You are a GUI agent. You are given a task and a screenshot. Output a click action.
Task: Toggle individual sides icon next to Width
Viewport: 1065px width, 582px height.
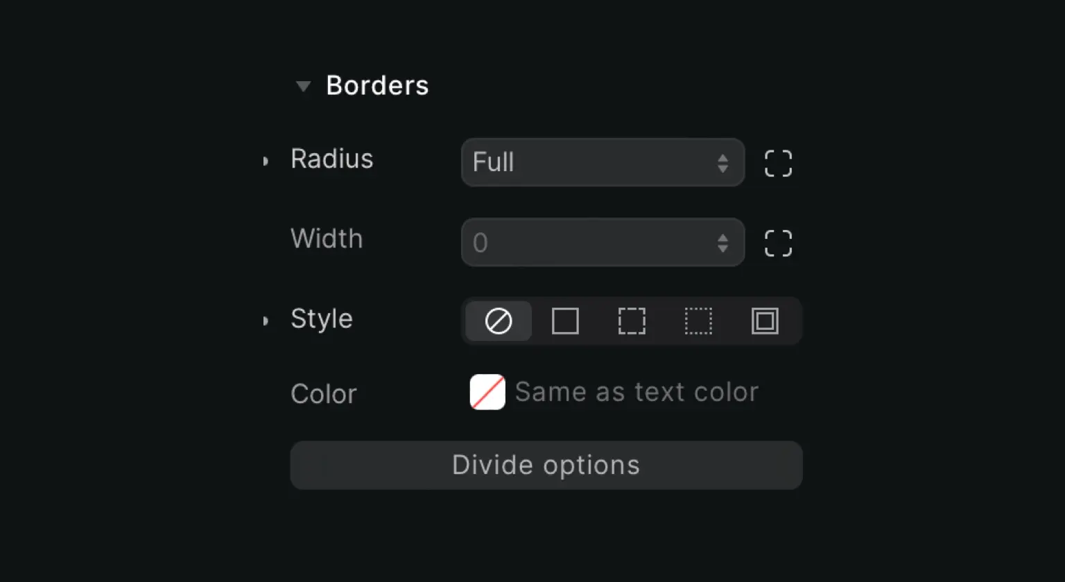778,243
